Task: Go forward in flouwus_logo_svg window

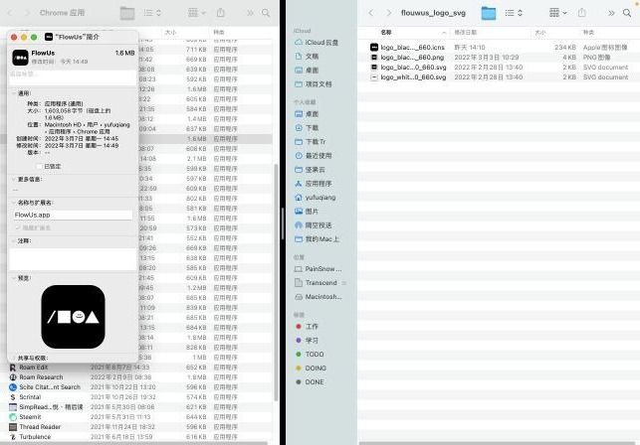Action: 389,13
